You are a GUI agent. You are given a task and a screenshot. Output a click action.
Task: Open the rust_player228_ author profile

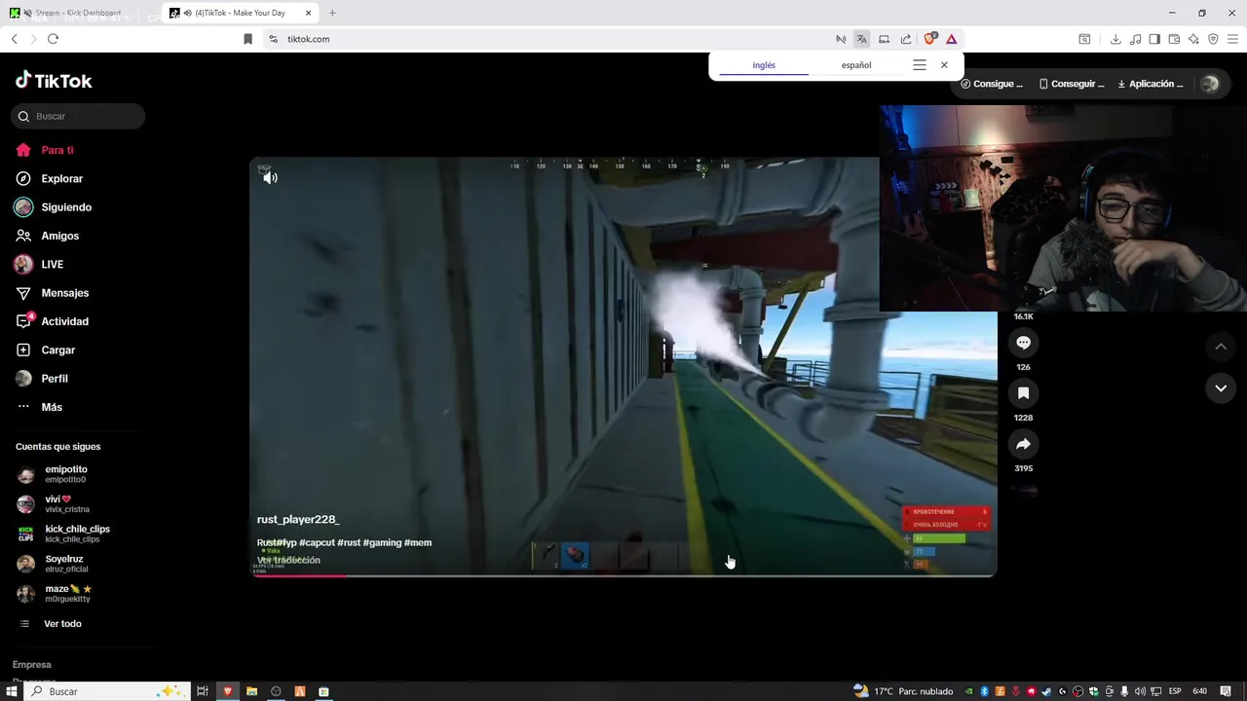pyautogui.click(x=298, y=519)
